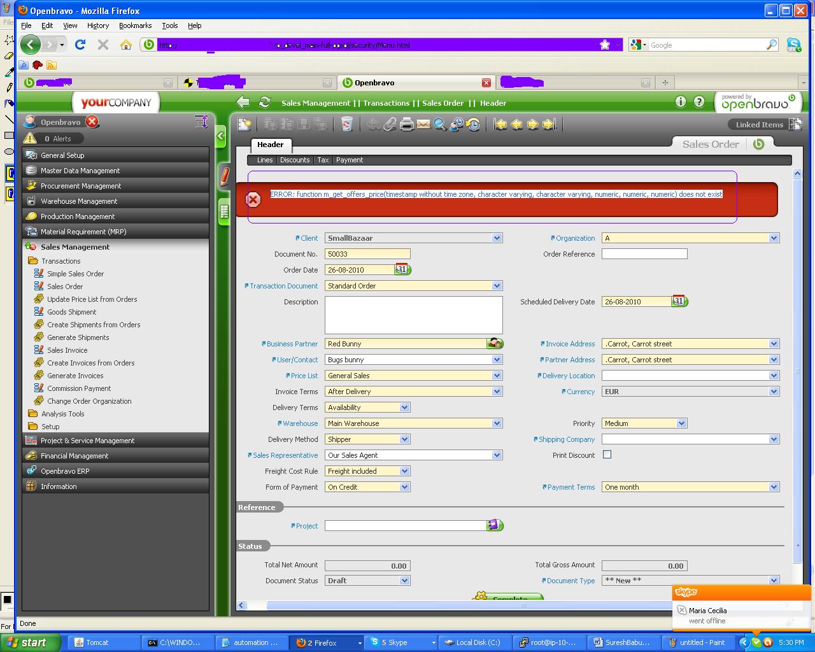Switch to grid view

pyautogui.click(x=224, y=211)
